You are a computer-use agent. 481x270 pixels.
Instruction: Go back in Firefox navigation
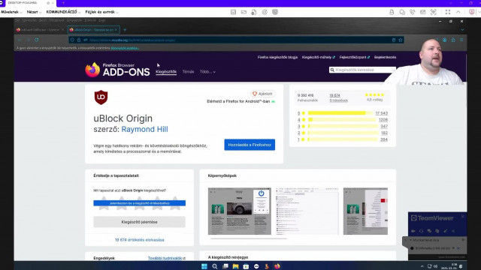click(x=20, y=40)
